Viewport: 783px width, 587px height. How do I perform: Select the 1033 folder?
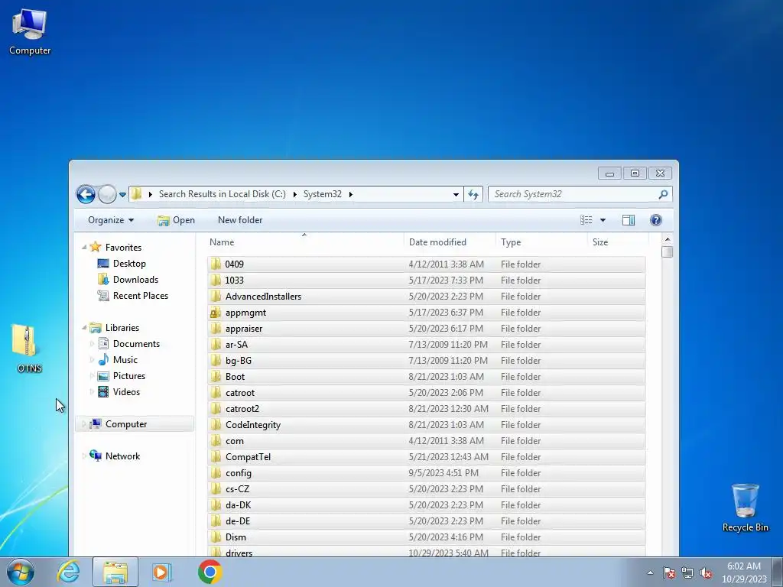(426, 280)
